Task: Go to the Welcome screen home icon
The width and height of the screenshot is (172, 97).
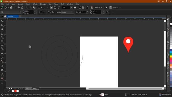Action: 5,16
